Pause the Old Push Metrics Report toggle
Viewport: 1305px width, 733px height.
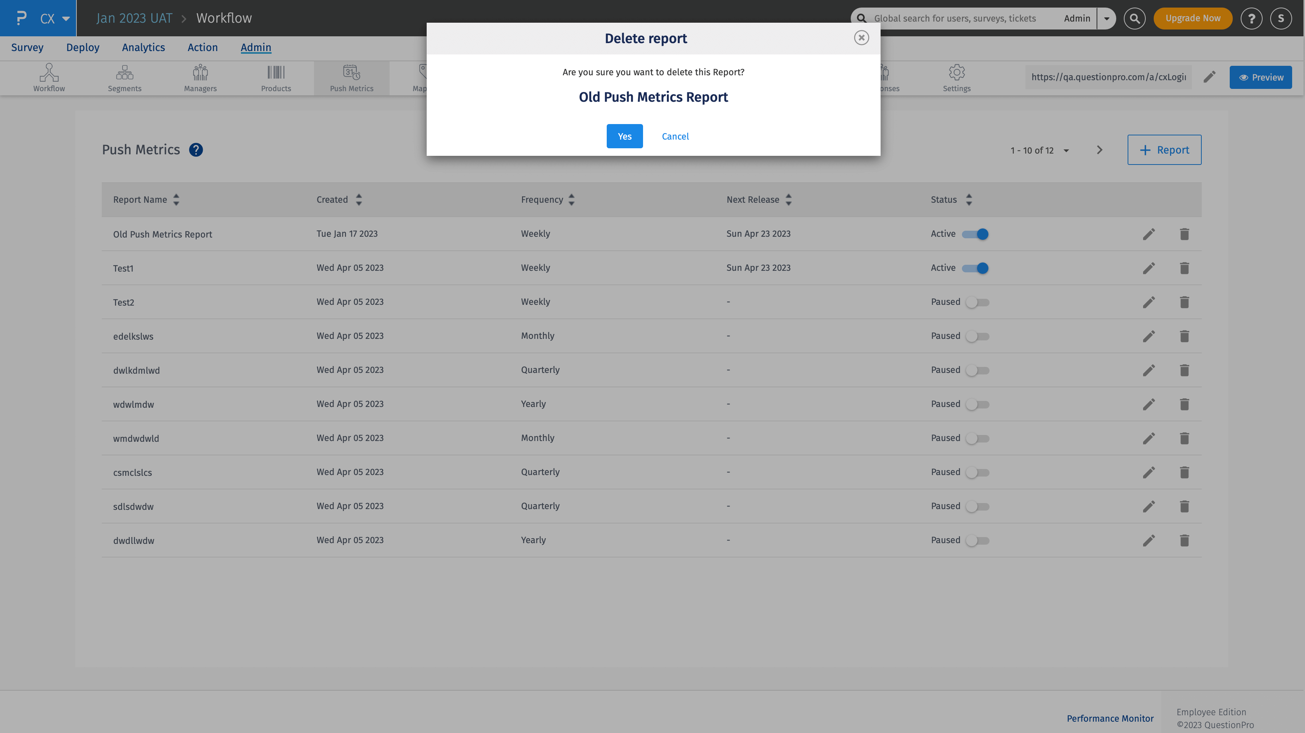pyautogui.click(x=977, y=233)
